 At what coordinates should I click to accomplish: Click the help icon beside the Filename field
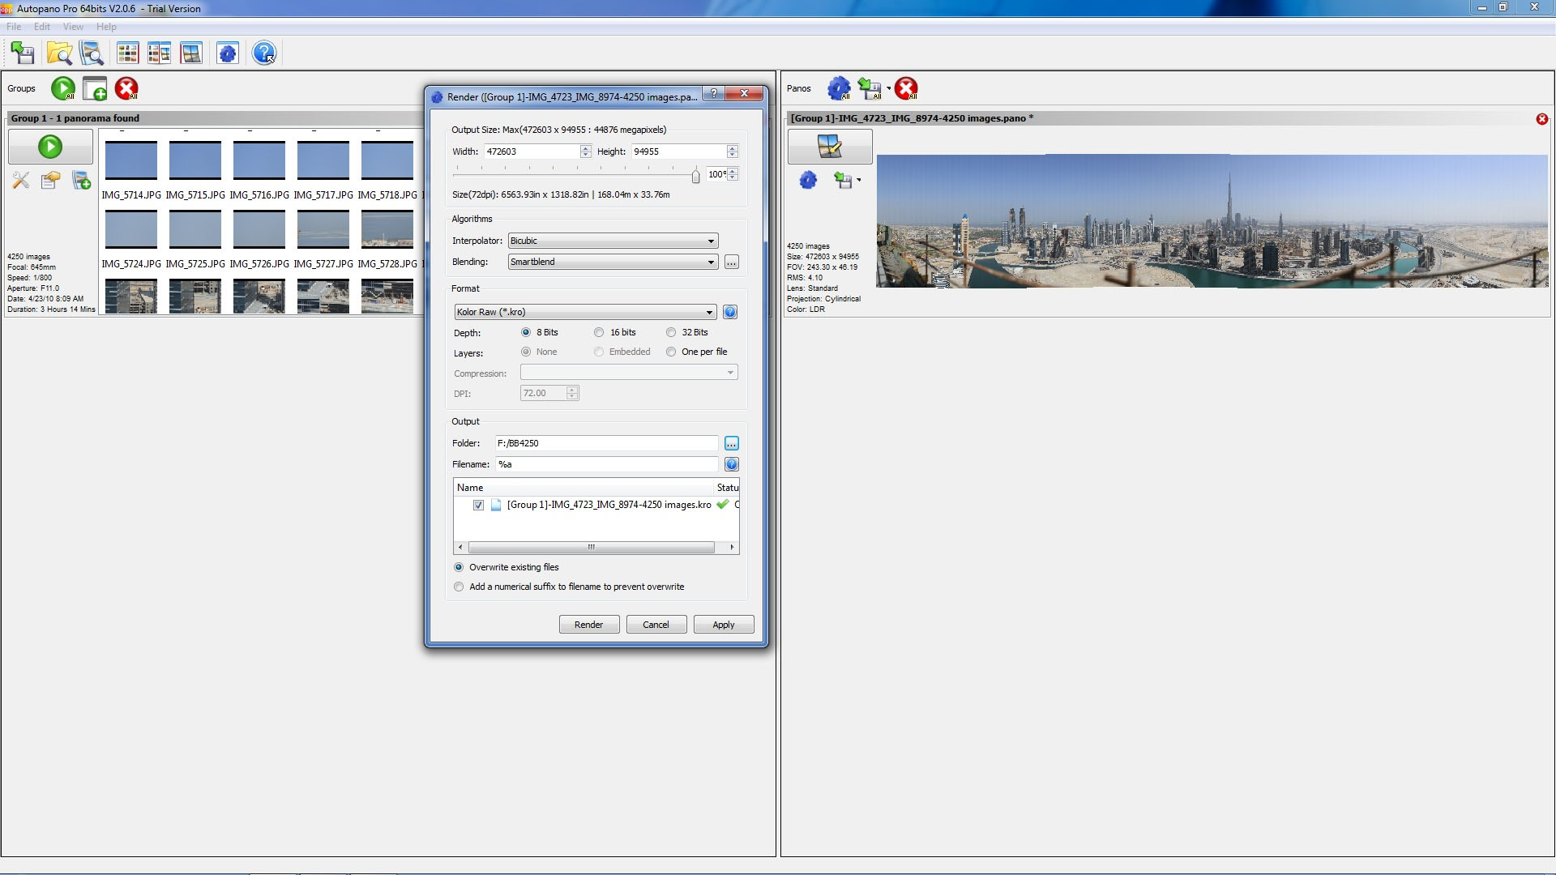pos(731,464)
